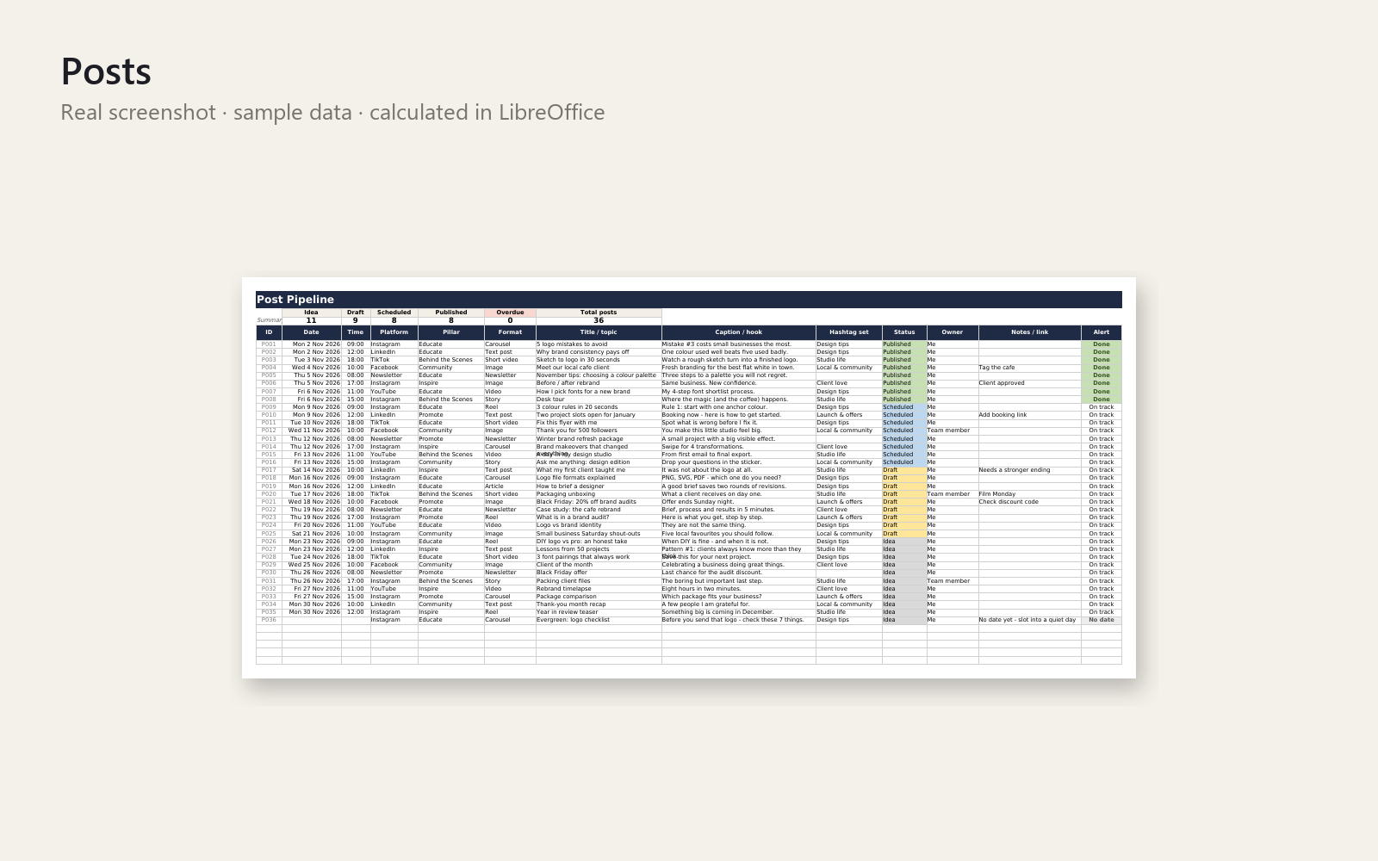Select the Alert column header
Image resolution: width=1378 pixels, height=861 pixels.
pyautogui.click(x=1102, y=332)
